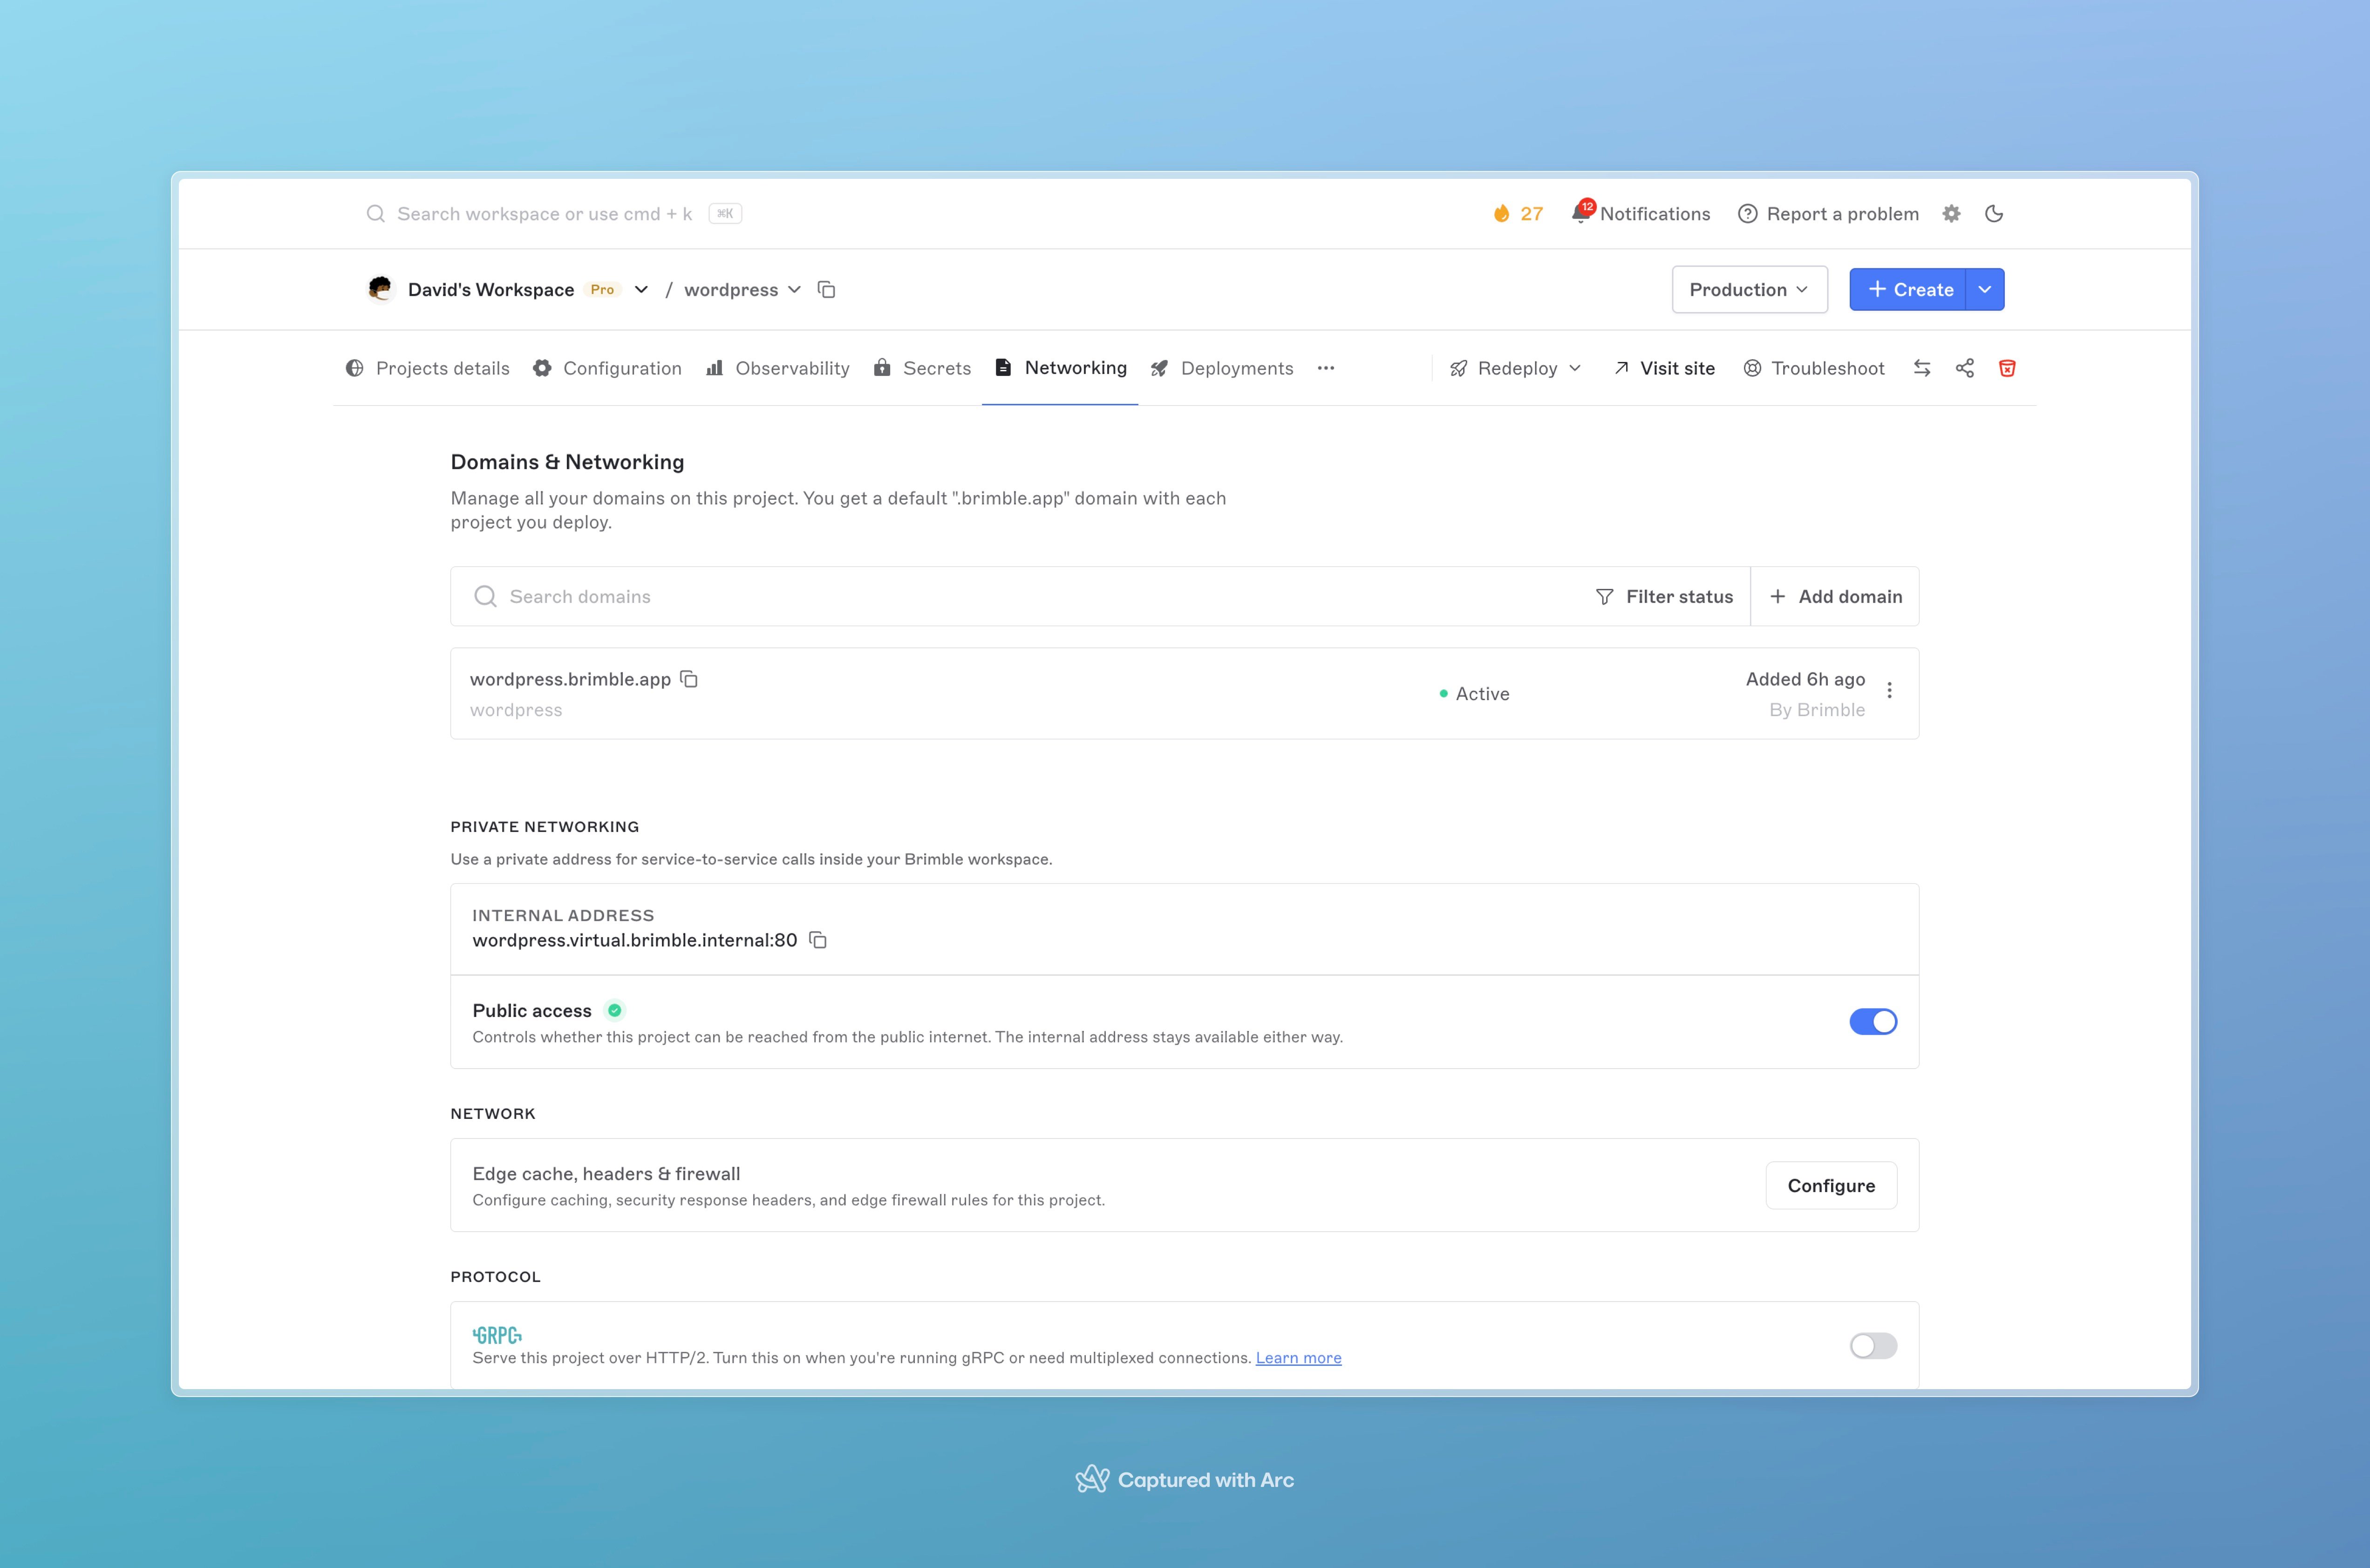Screen dimensions: 2370x1568
Task: Click Visit site
Action: (x=1664, y=368)
